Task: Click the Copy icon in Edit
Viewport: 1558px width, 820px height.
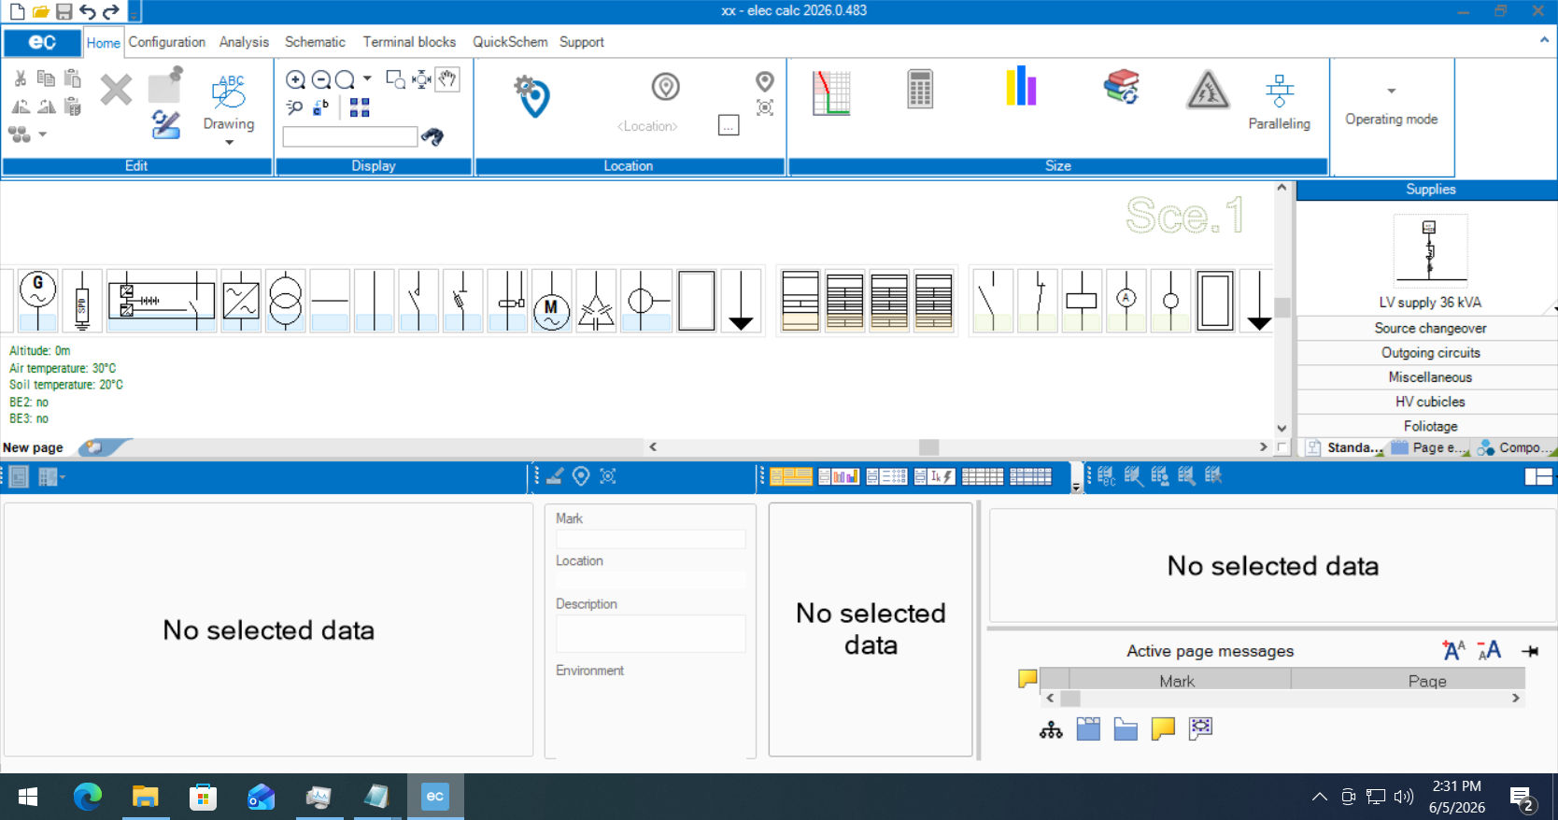Action: (x=46, y=78)
